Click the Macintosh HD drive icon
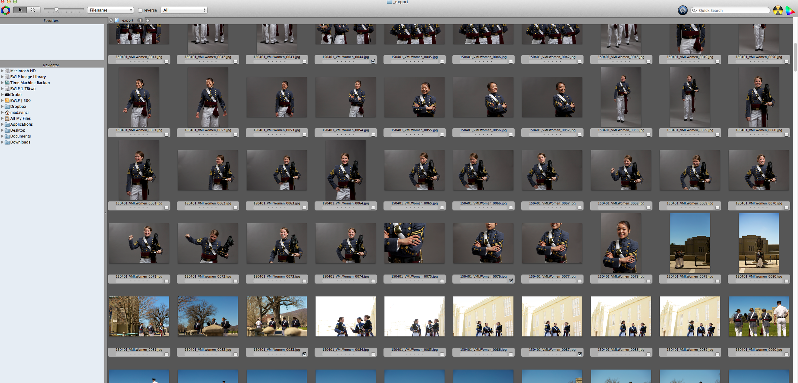The width and height of the screenshot is (798, 383). pyautogui.click(x=7, y=71)
